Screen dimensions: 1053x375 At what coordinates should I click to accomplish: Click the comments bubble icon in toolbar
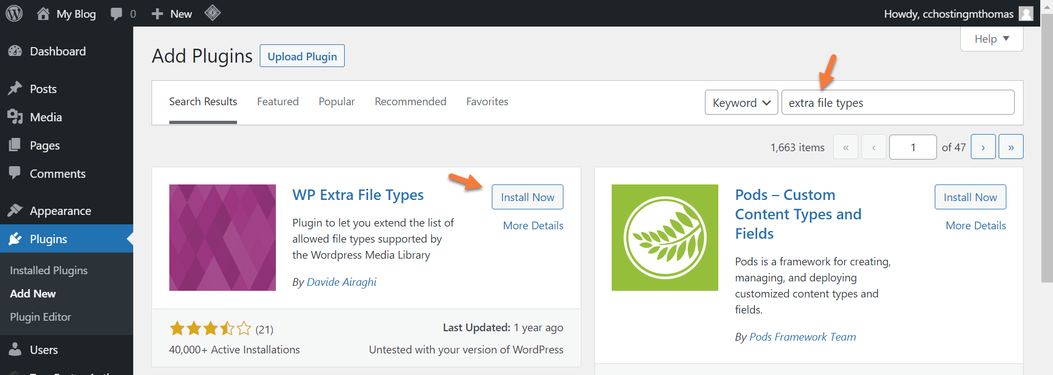point(117,14)
